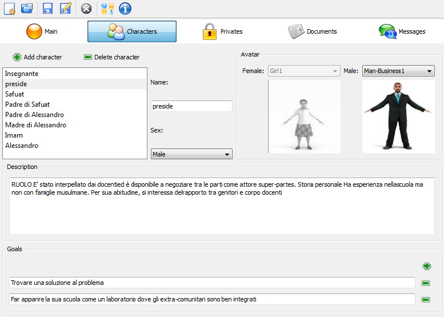
Task: Select 'Padre di Alessandro' in character list
Action: point(34,115)
